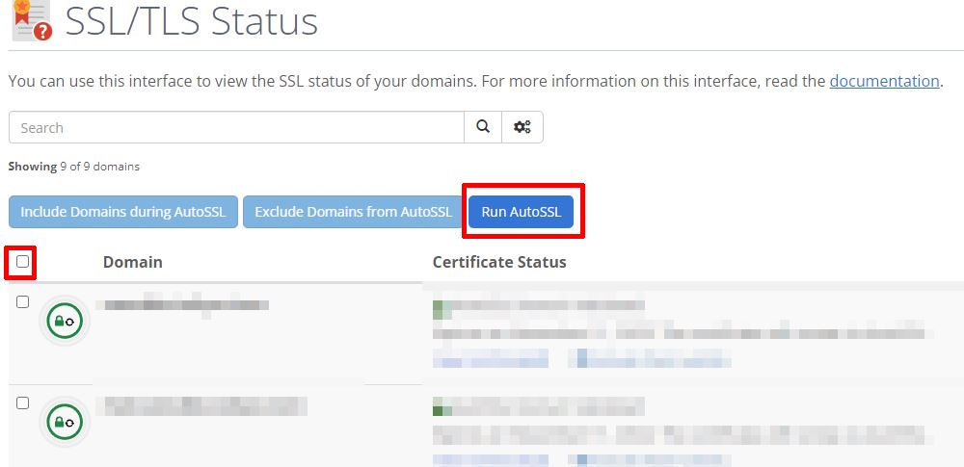Open the gear search settings menu

coord(522,127)
